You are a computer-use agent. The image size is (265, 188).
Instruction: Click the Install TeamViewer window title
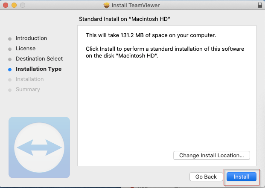(x=136, y=6)
